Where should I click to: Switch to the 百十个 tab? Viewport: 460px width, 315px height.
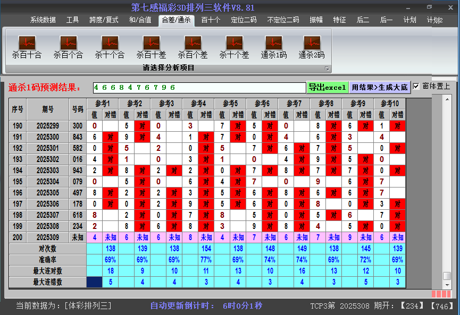(211, 20)
